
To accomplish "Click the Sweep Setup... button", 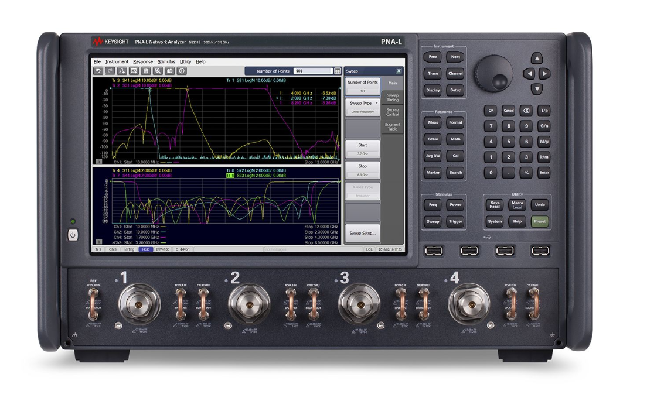I will pos(363,234).
